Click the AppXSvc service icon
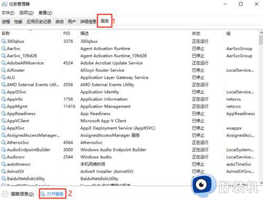 click(4, 128)
